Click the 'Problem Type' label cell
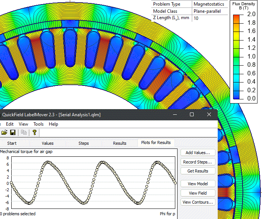Screen dimensions: 262x219 (x=167, y=4)
